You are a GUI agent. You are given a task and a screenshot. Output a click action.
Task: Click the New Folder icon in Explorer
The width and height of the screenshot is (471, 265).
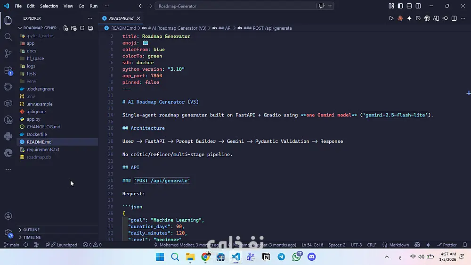(x=74, y=28)
